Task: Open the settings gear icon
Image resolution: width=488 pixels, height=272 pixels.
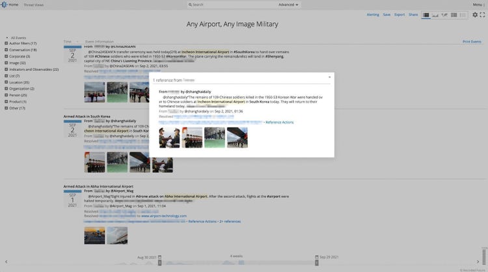Action: [x=475, y=14]
